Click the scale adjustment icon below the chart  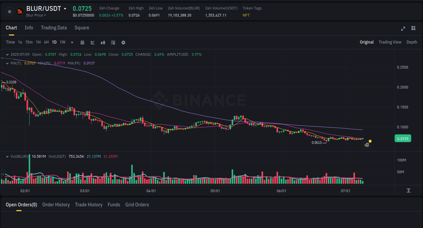point(409,191)
